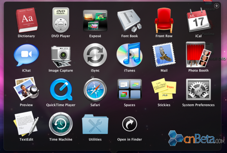Open Exposé
Screen dimensions: 227x153
[95, 20]
